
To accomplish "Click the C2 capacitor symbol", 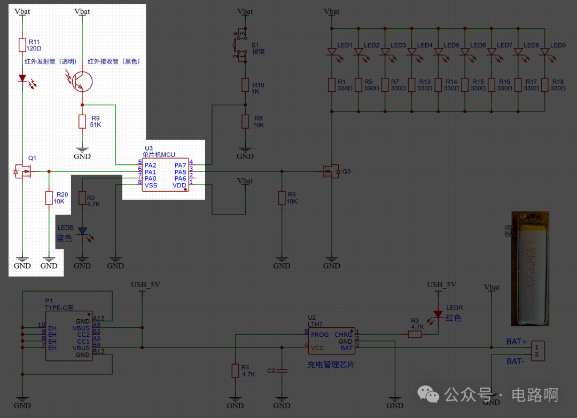I will pyautogui.click(x=282, y=371).
